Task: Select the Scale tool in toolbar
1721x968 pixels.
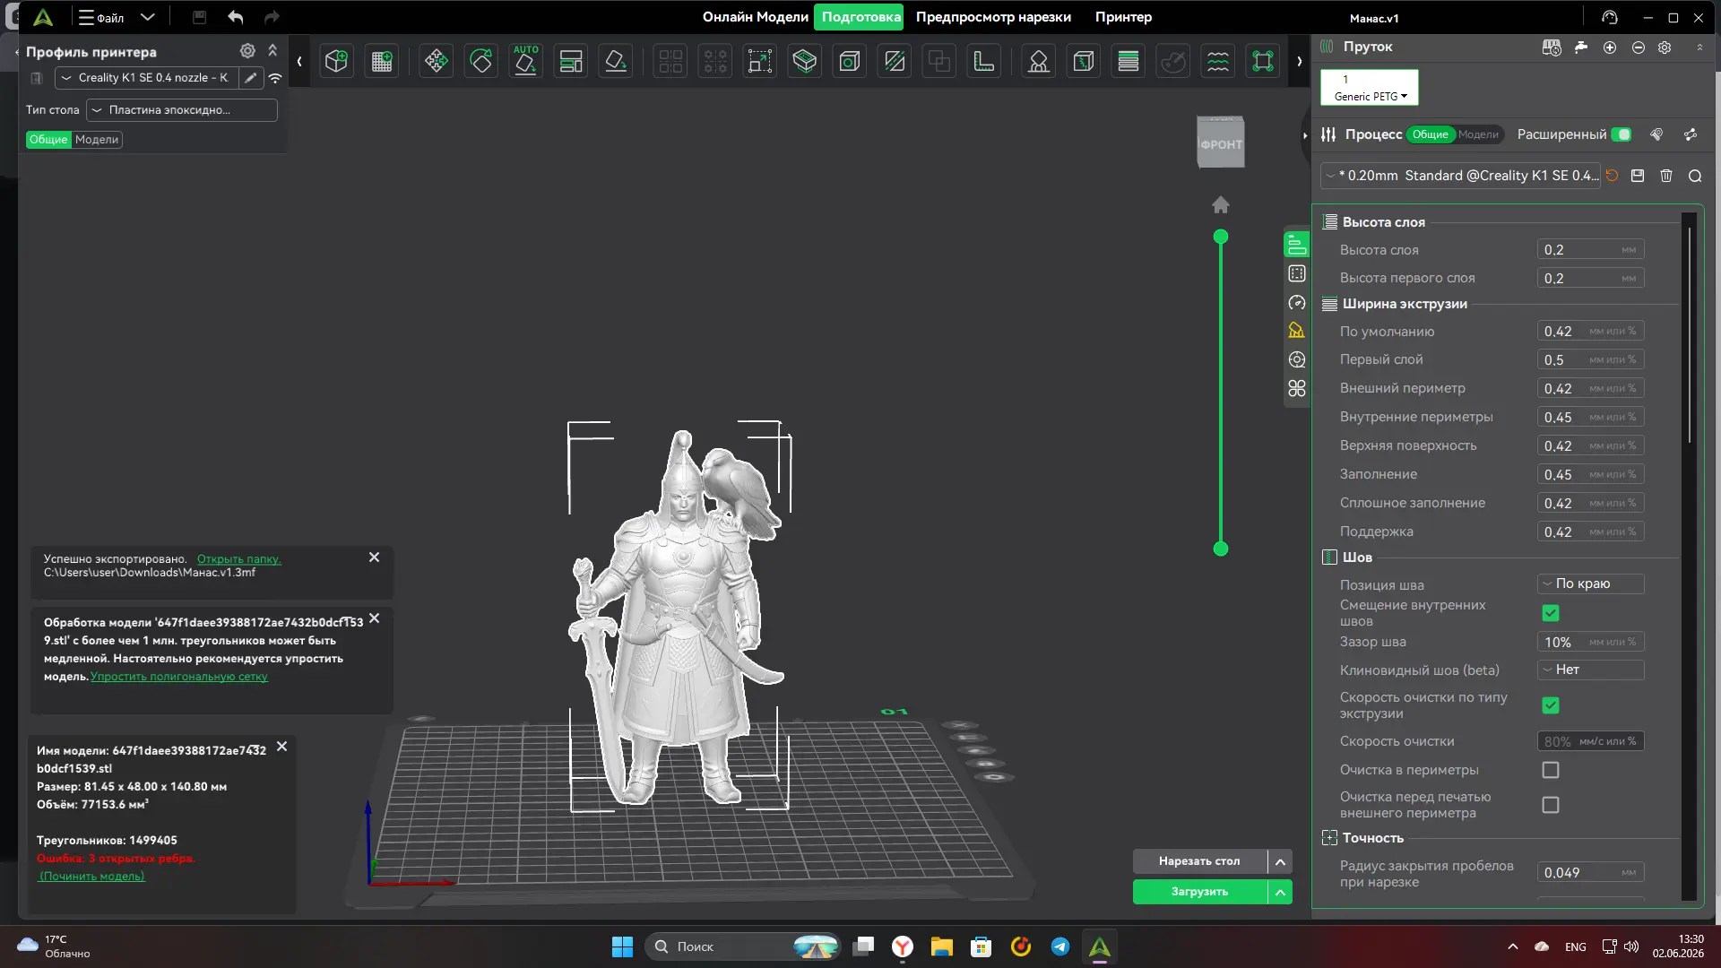Action: [x=759, y=61]
